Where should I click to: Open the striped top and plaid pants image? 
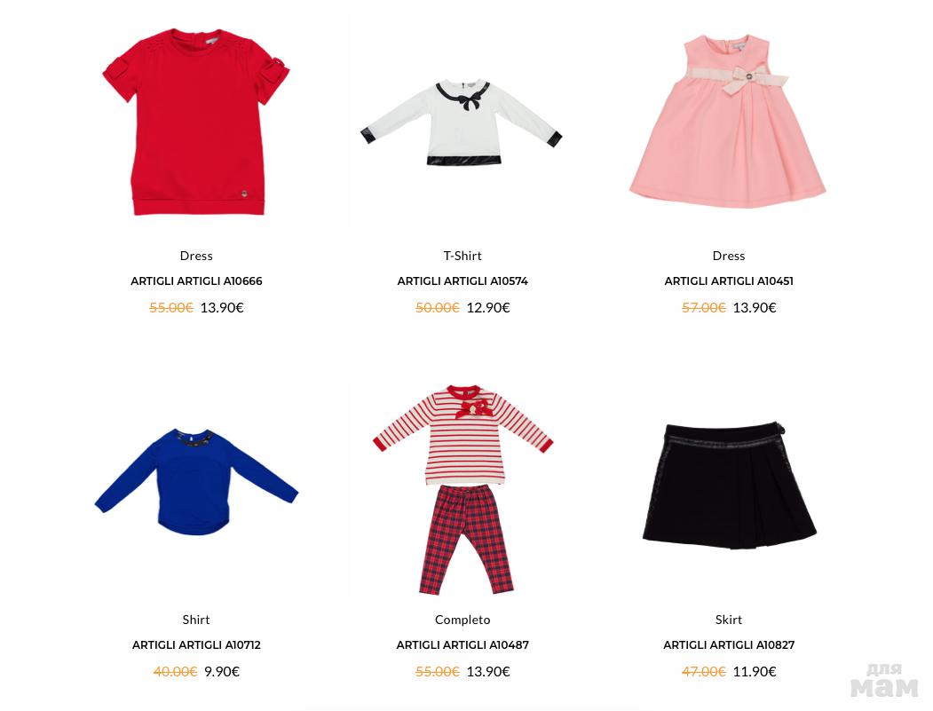tap(463, 490)
